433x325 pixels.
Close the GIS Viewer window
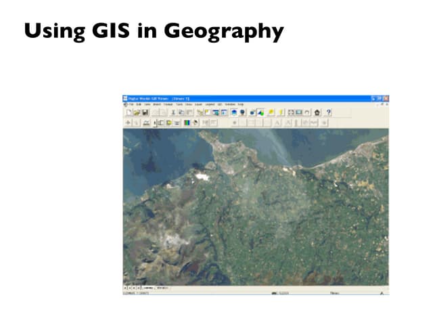tap(386, 98)
